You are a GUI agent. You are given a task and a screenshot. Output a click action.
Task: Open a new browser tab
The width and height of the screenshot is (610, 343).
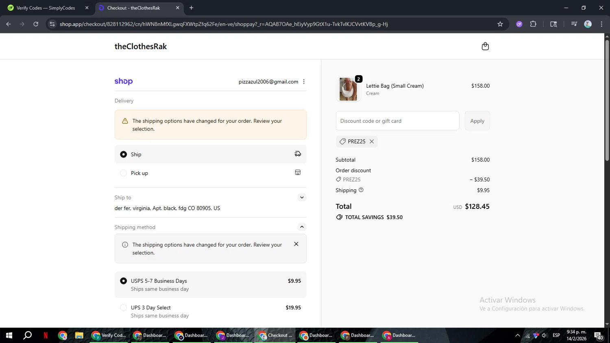tap(191, 8)
